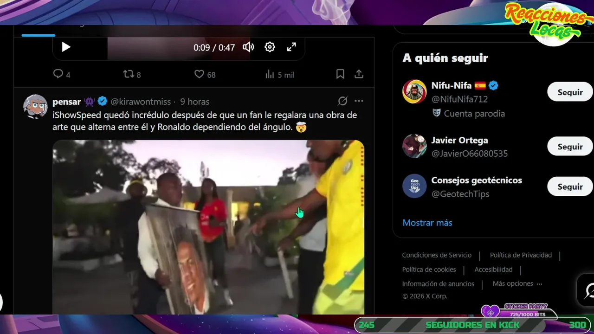Bookmark the top tweet

tap(340, 74)
